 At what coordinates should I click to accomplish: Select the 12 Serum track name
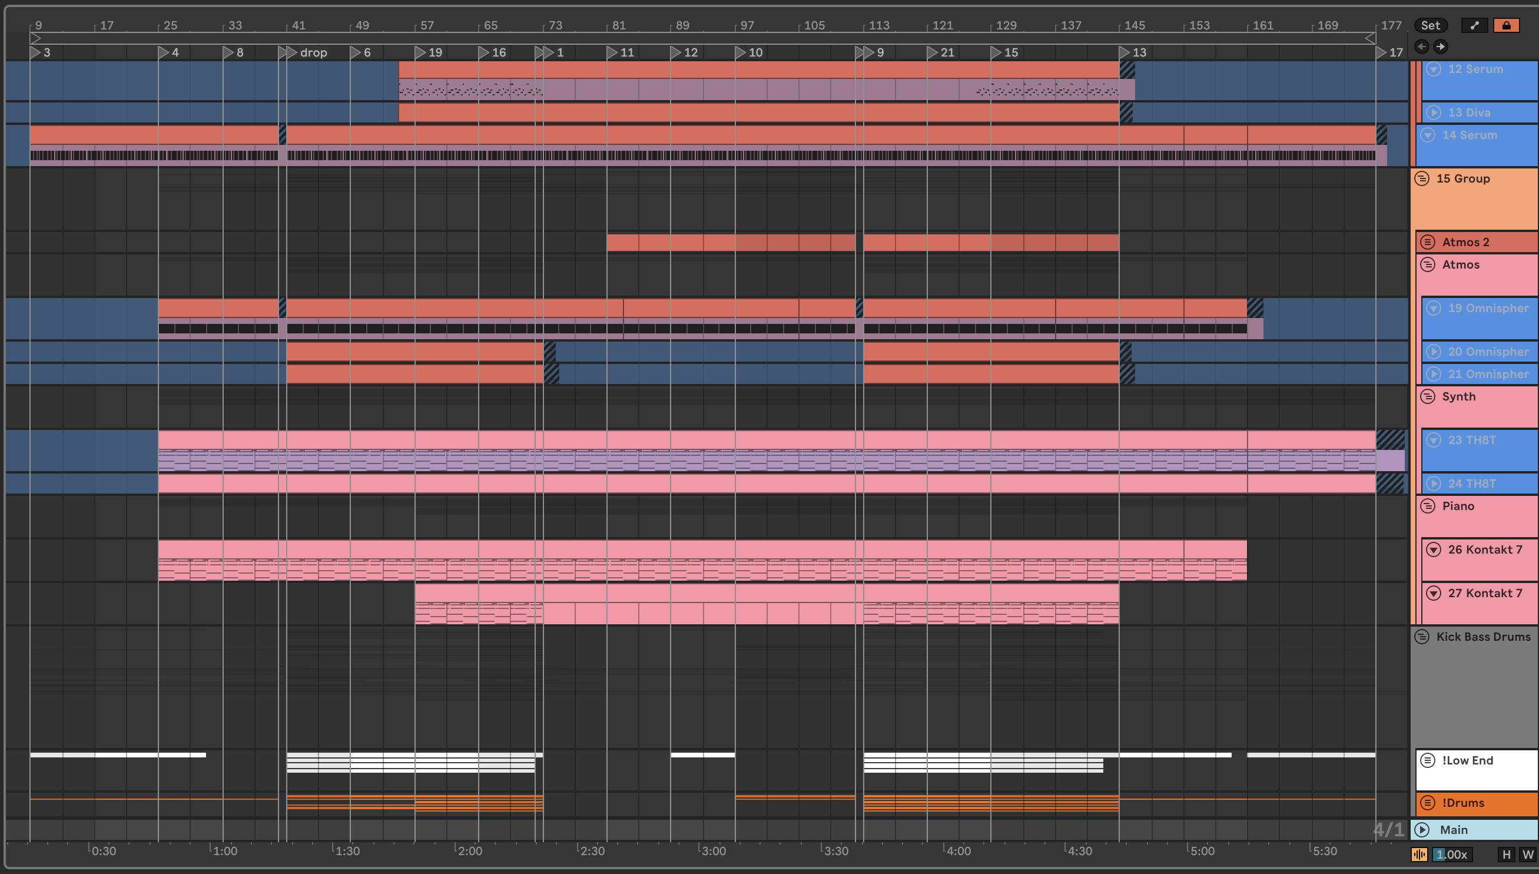pos(1475,69)
